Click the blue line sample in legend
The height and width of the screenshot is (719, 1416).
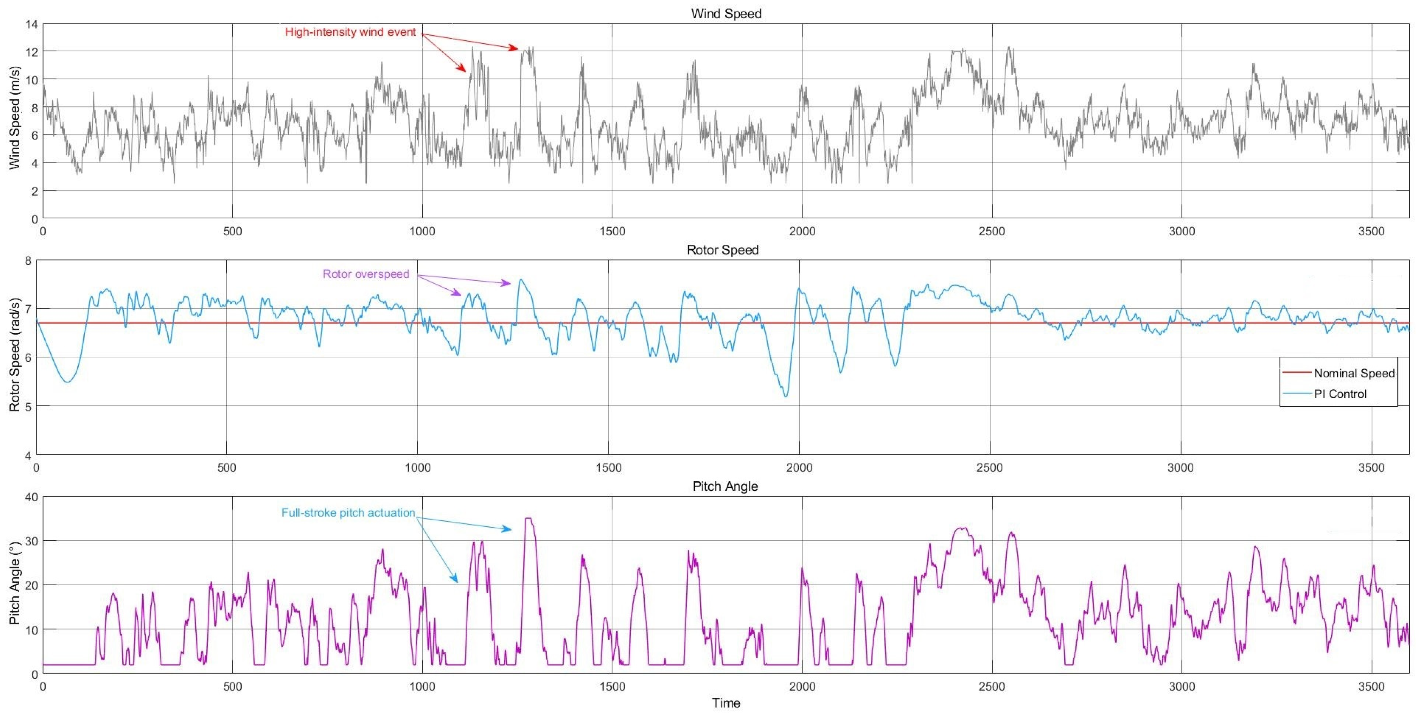(x=1297, y=393)
